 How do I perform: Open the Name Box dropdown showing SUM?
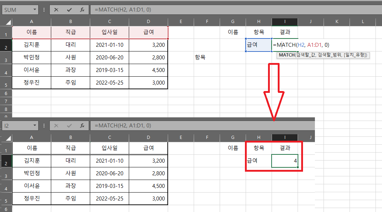tap(35, 10)
